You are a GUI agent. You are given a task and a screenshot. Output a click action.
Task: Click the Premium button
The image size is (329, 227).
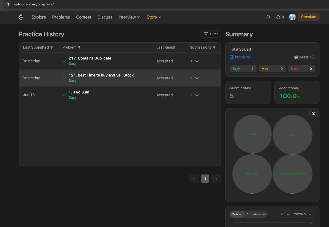point(308,17)
